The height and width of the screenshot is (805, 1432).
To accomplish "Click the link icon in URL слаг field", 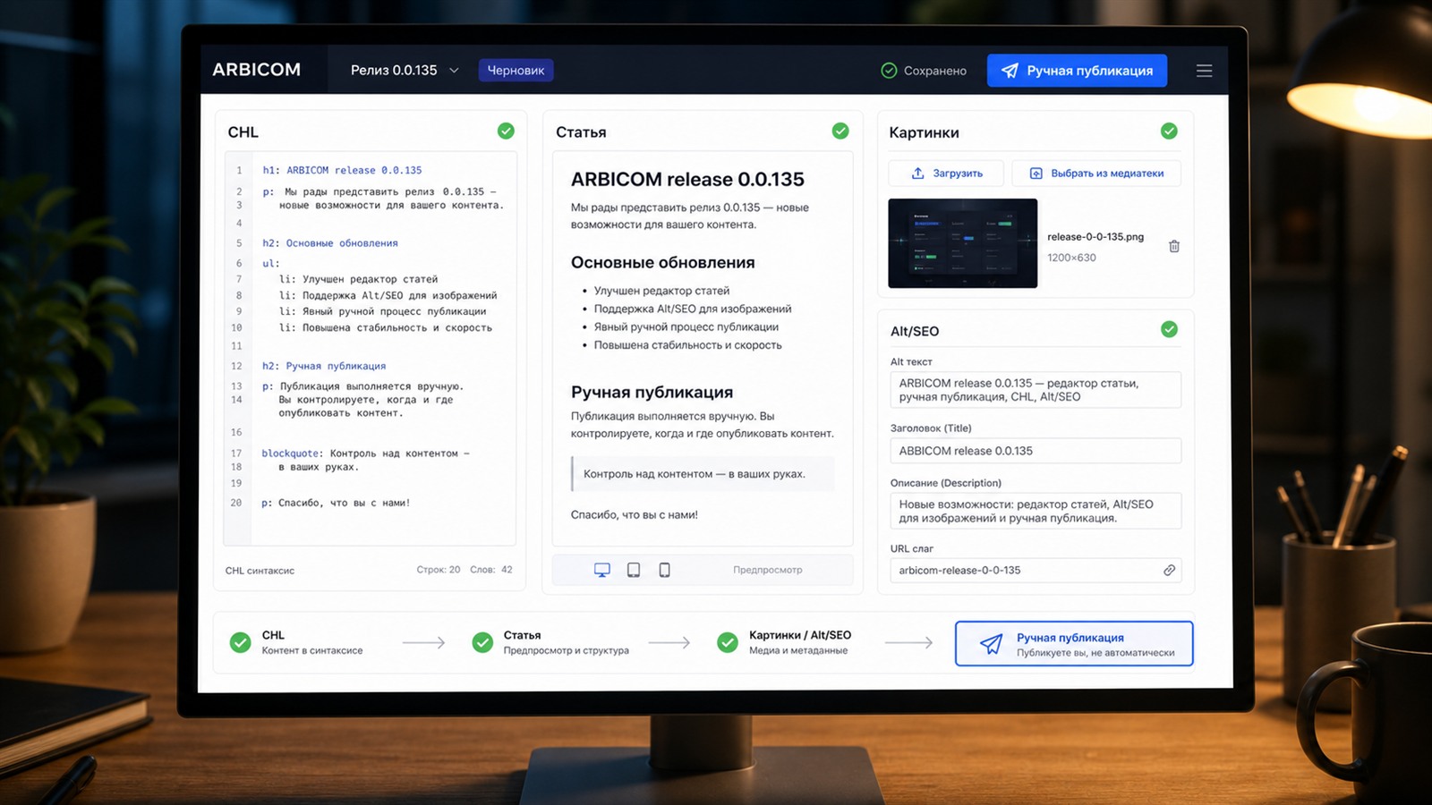I will point(1169,570).
